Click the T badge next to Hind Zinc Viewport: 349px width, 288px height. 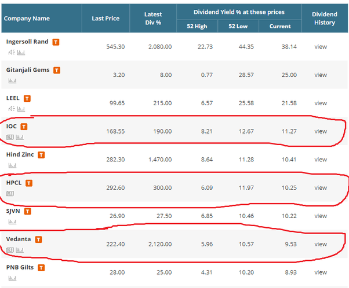point(41,155)
